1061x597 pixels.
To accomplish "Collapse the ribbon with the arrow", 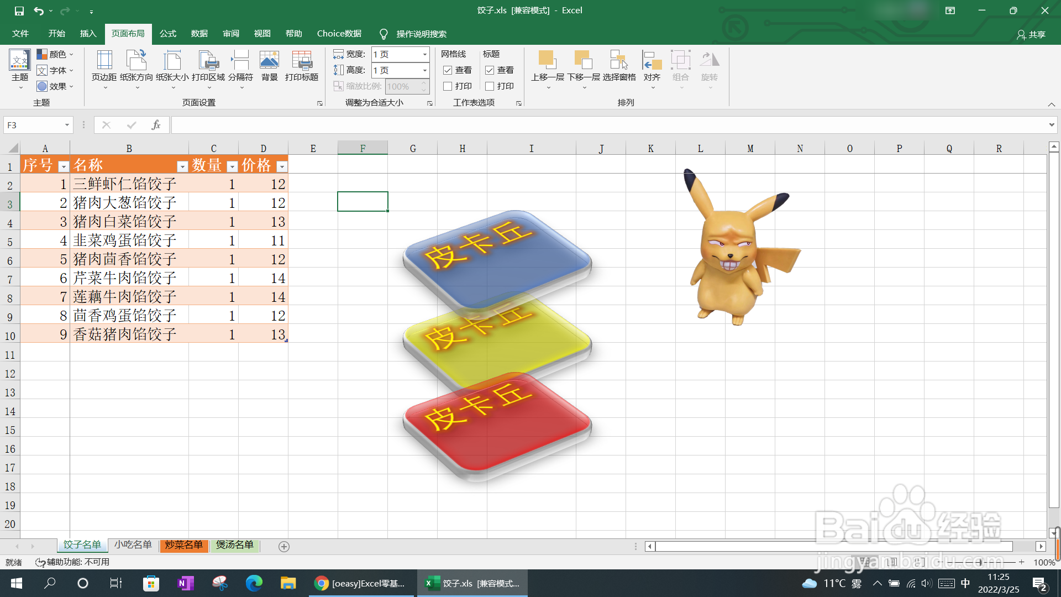I will 1051,104.
